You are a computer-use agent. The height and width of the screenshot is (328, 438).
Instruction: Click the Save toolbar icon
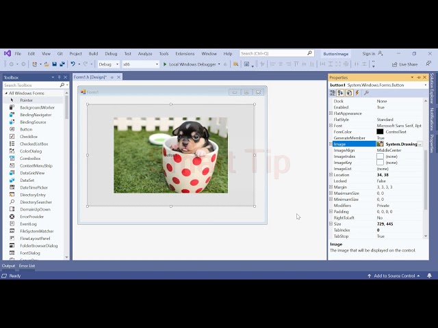(x=55, y=64)
